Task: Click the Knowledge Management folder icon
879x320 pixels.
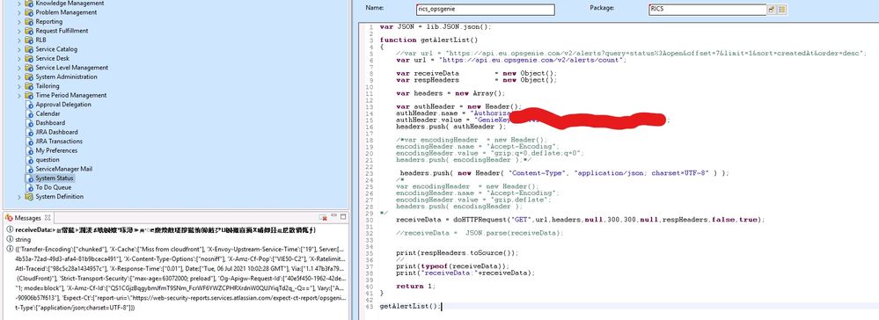Action: coord(29,4)
